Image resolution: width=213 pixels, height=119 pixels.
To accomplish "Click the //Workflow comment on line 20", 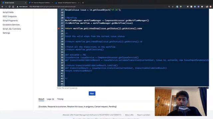I will point(71,18).
